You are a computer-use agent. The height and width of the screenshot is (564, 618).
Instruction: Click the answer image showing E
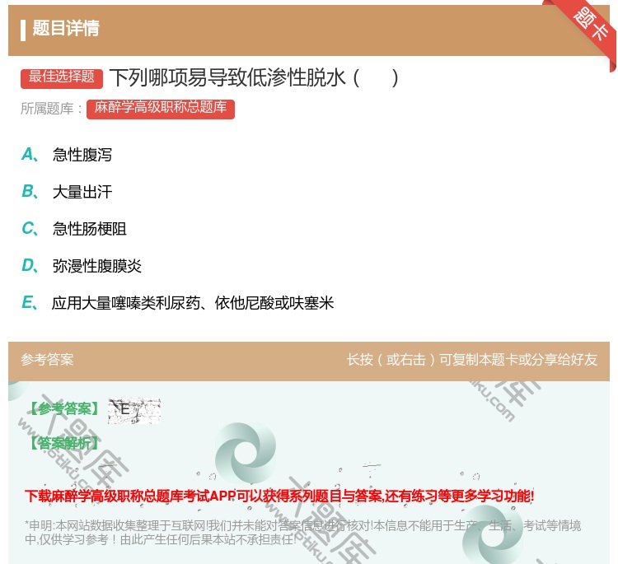pos(134,410)
